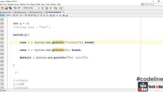Select the FlowControl2.java tab
Viewport: 163px width, 92px height.
tap(55, 12)
